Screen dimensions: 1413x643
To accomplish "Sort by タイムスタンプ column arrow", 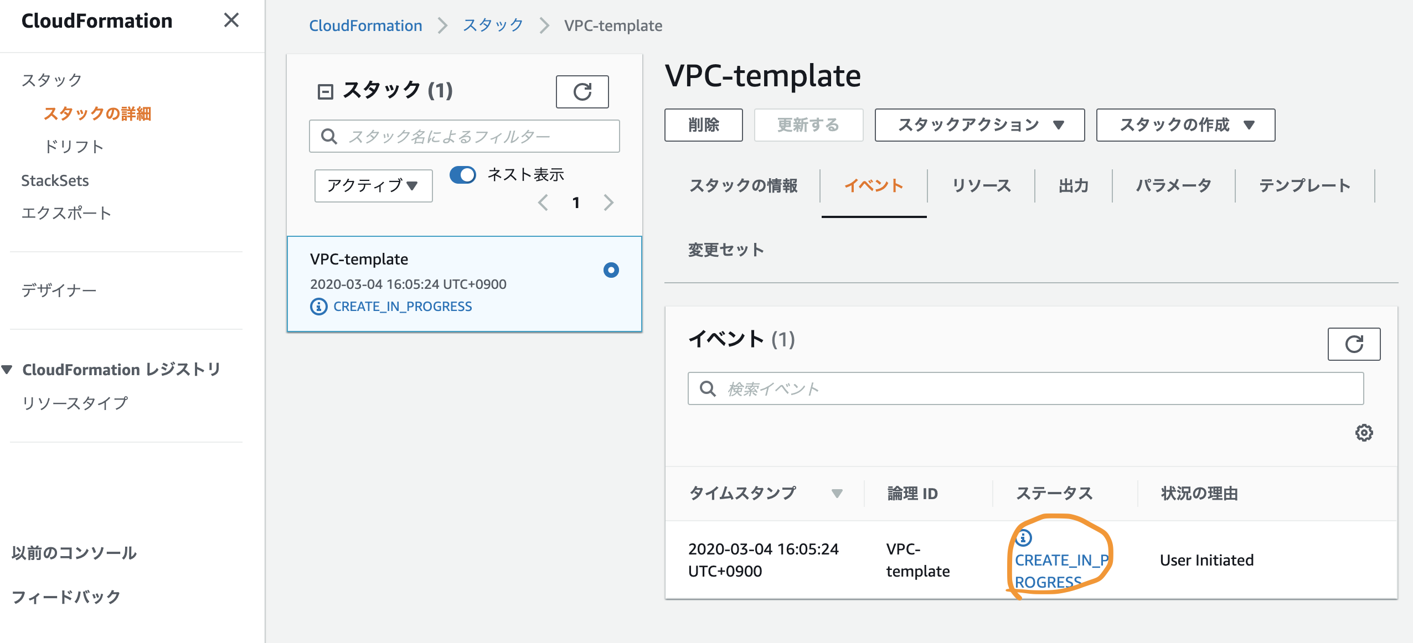I will pyautogui.click(x=837, y=493).
